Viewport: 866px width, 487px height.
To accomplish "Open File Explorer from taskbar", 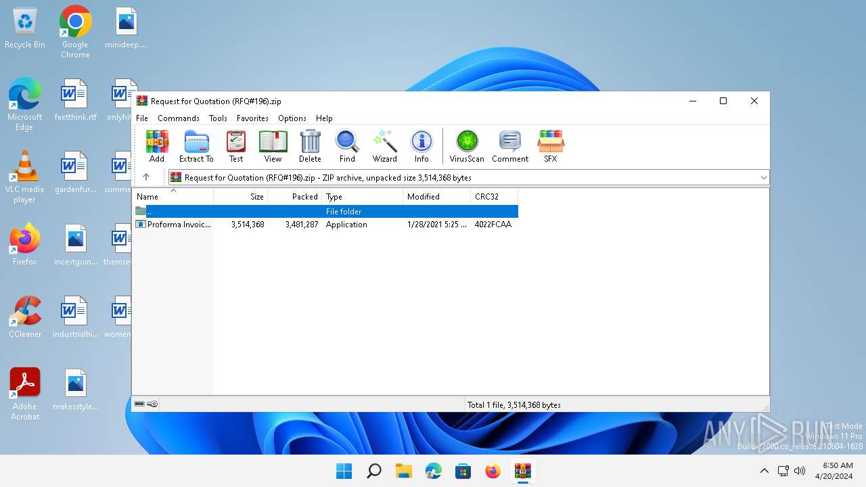I will [403, 471].
